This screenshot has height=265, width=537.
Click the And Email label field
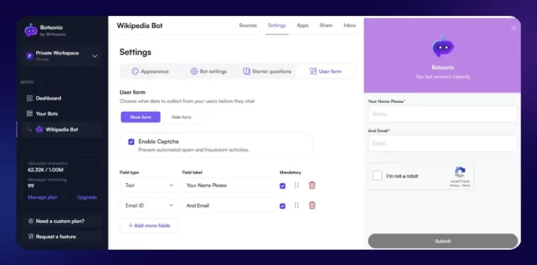click(x=229, y=206)
